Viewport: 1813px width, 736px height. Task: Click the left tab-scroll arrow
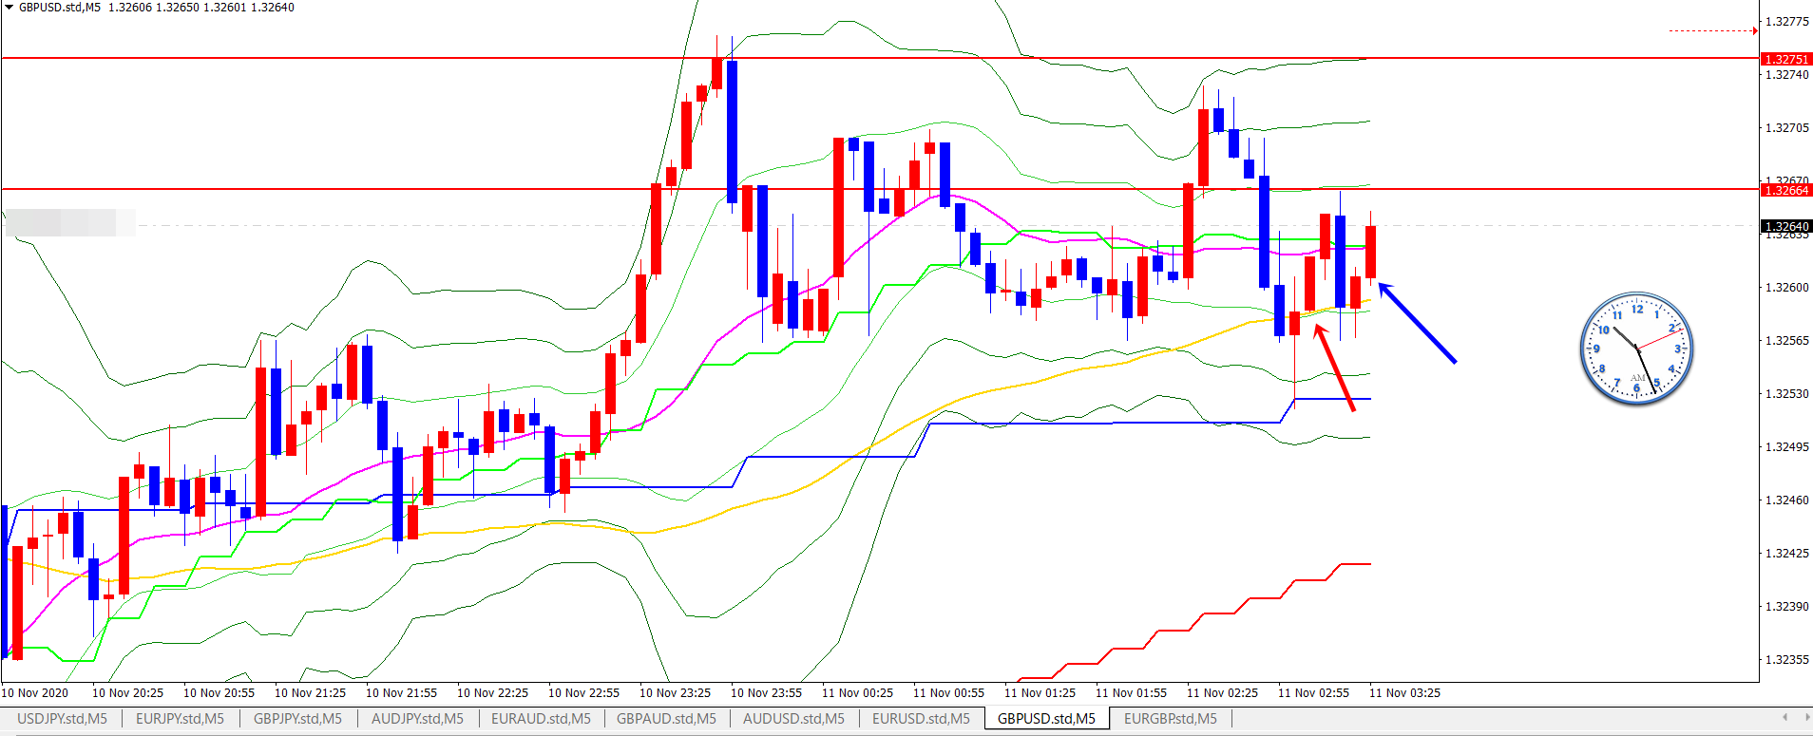pyautogui.click(x=1784, y=717)
